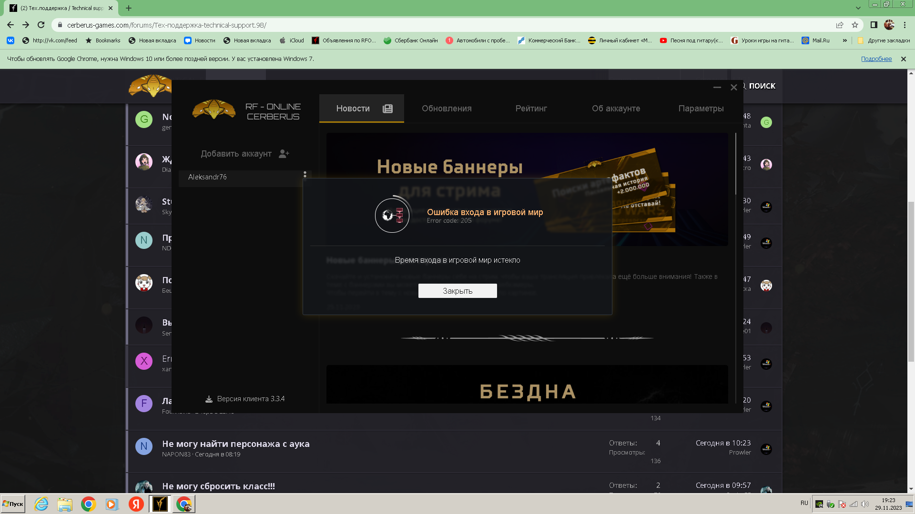Go back in the browser
The image size is (915, 514).
click(10, 25)
